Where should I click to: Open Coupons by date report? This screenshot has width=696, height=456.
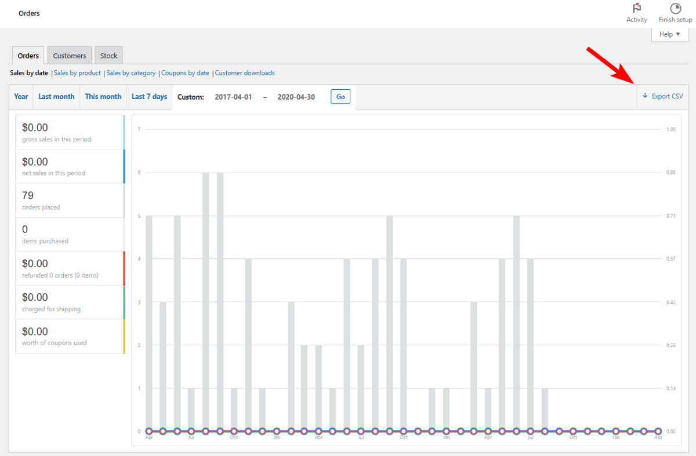185,73
